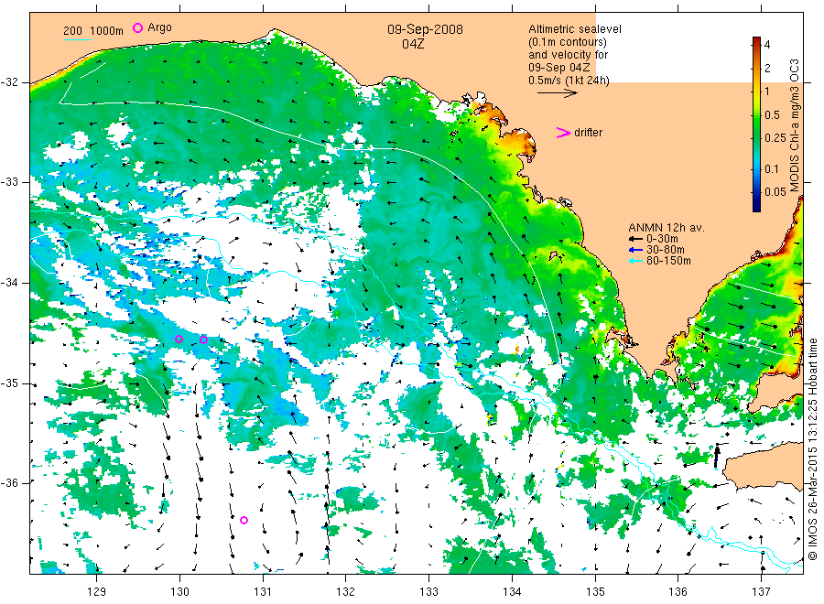Image resolution: width=824 pixels, height=604 pixels.
Task: Click the latitude label '-36'
Action: click(9, 483)
